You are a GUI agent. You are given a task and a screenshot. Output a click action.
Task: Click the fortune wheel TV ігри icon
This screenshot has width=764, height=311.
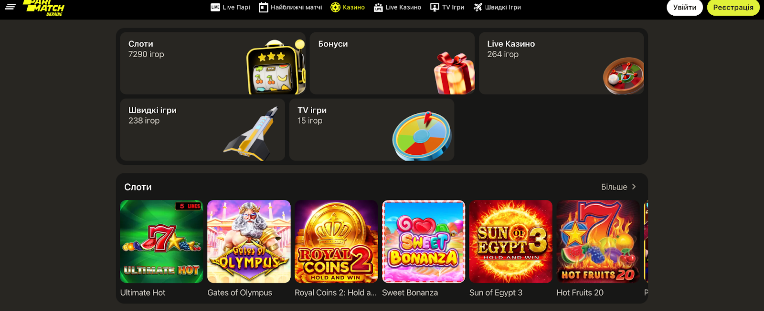(x=422, y=136)
